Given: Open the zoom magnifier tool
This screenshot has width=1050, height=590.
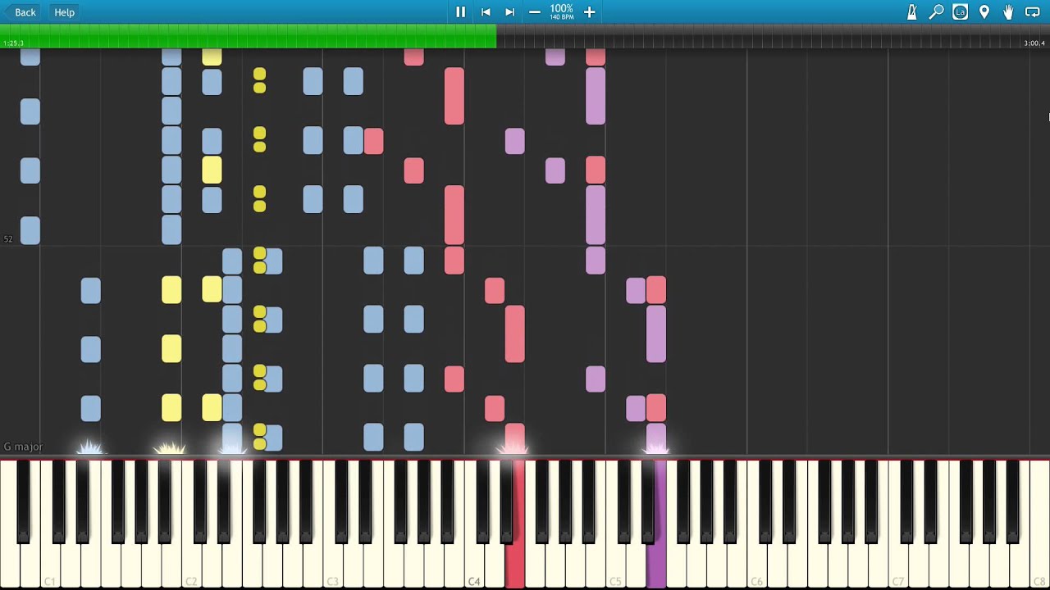Looking at the screenshot, I should point(936,12).
